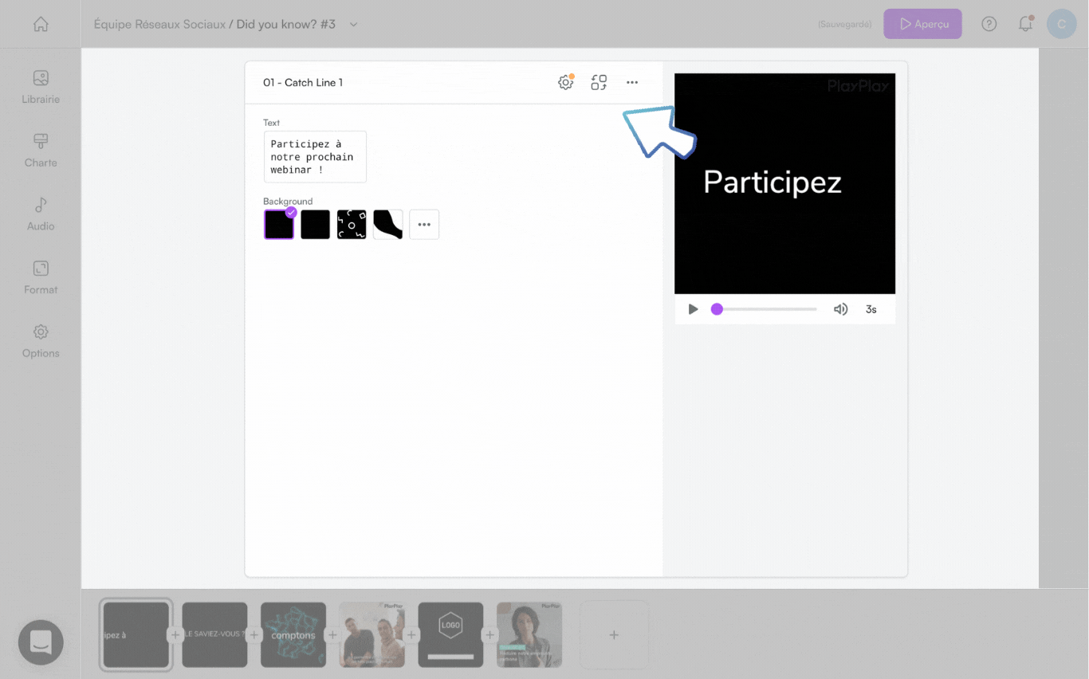Select the confetti pattern background
1089x679 pixels.
352,225
